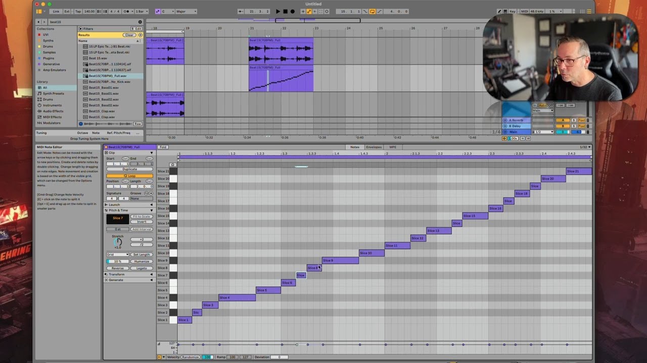This screenshot has height=363, width=647.
Task: Toggle the clip Loop switch
Action: pos(129,176)
